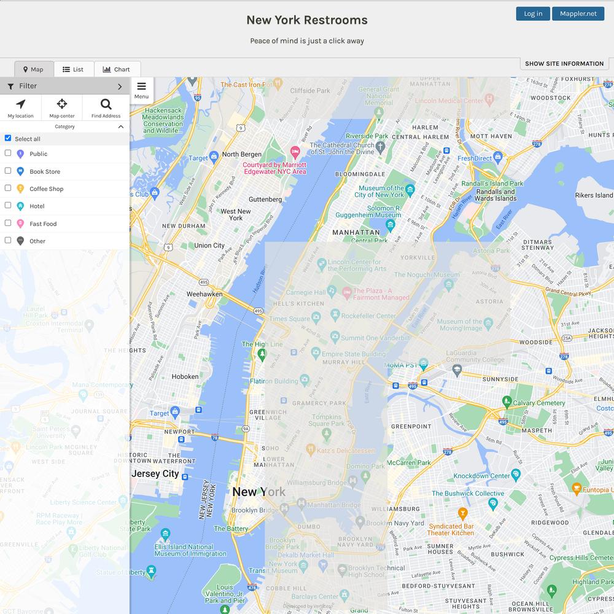Click the Syndicated Bar Theater Kitchen marker
Image resolution: width=614 pixels, height=614 pixels.
[x=462, y=513]
